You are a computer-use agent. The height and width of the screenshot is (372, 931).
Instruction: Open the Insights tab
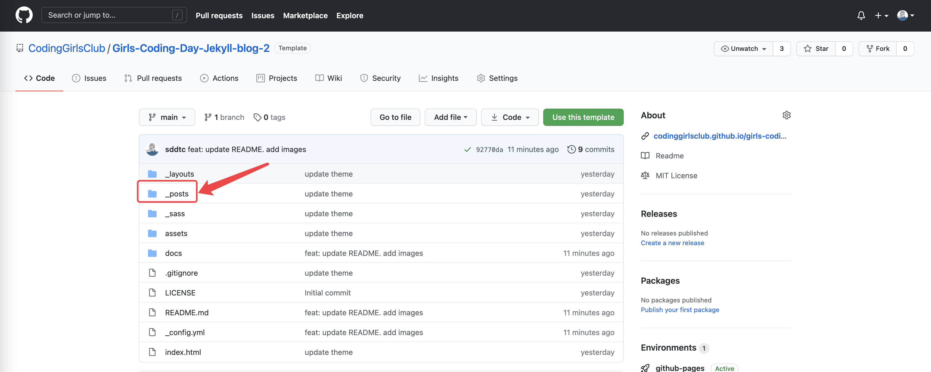click(x=438, y=78)
